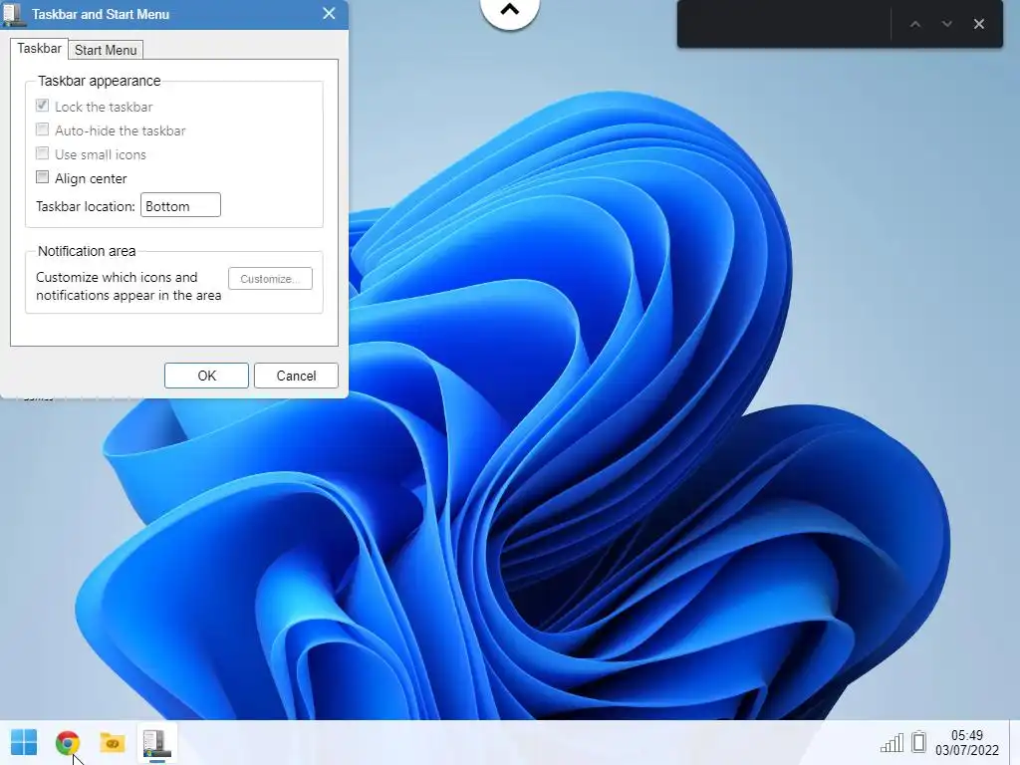Image resolution: width=1020 pixels, height=765 pixels.
Task: Click the date 03/07/2022 in tray
Action: click(966, 750)
